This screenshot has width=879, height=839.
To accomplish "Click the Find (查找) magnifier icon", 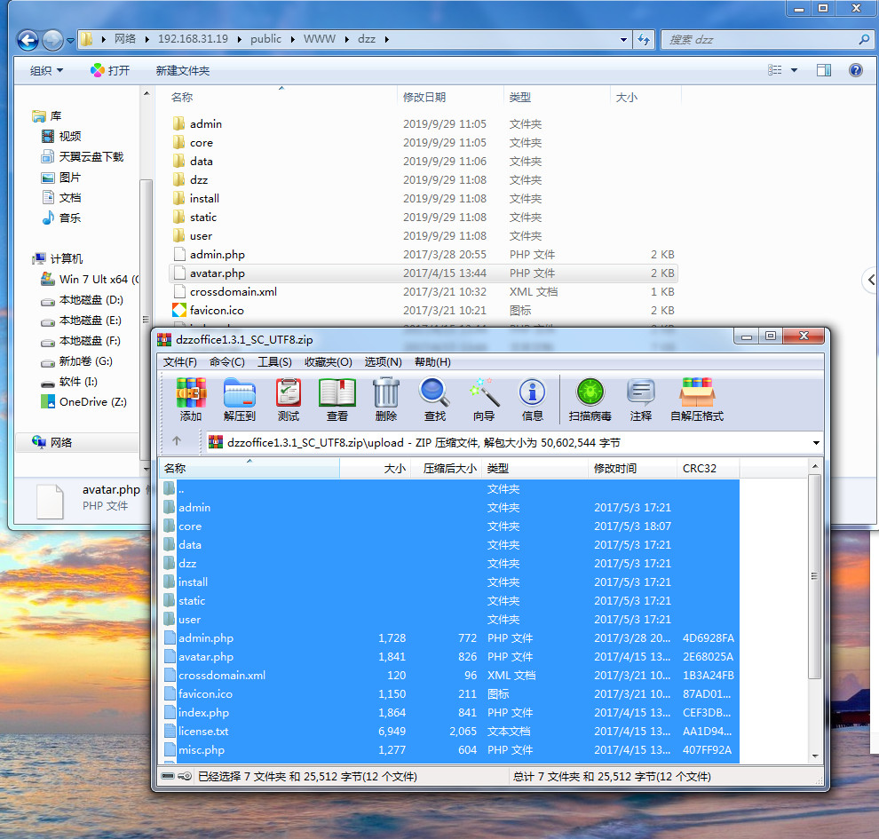I will pyautogui.click(x=435, y=399).
